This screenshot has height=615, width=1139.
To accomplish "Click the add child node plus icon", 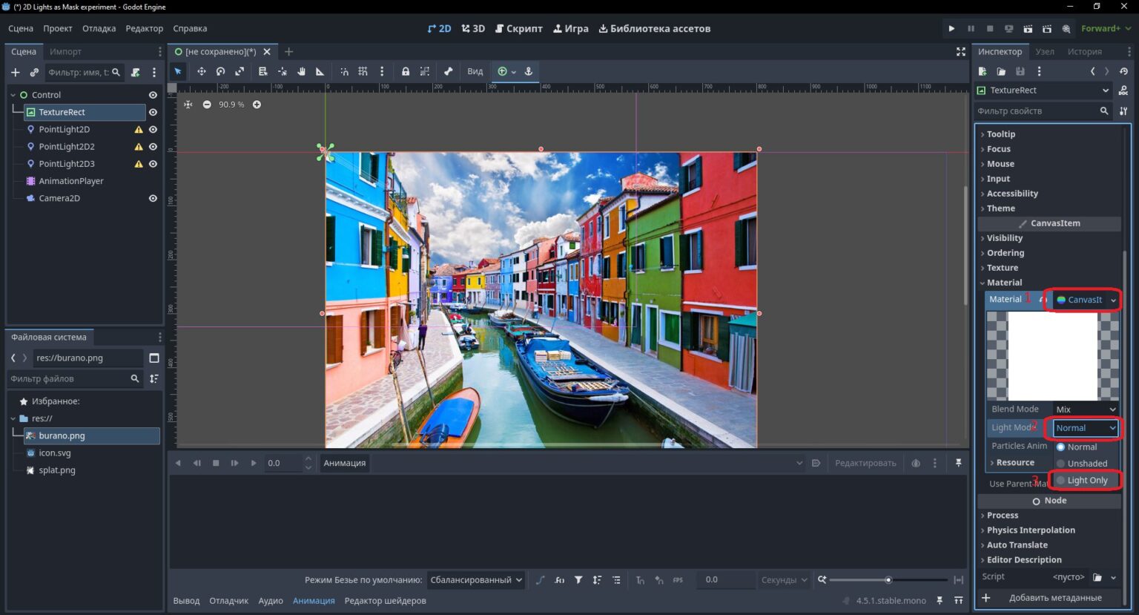I will click(x=15, y=72).
